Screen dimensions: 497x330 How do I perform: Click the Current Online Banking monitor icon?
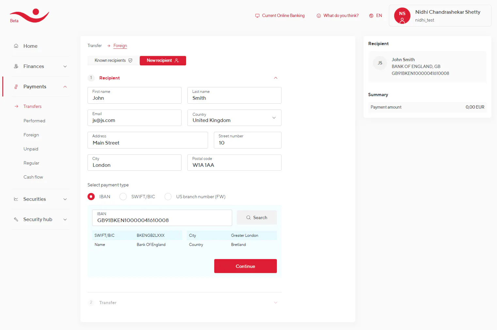coord(257,16)
